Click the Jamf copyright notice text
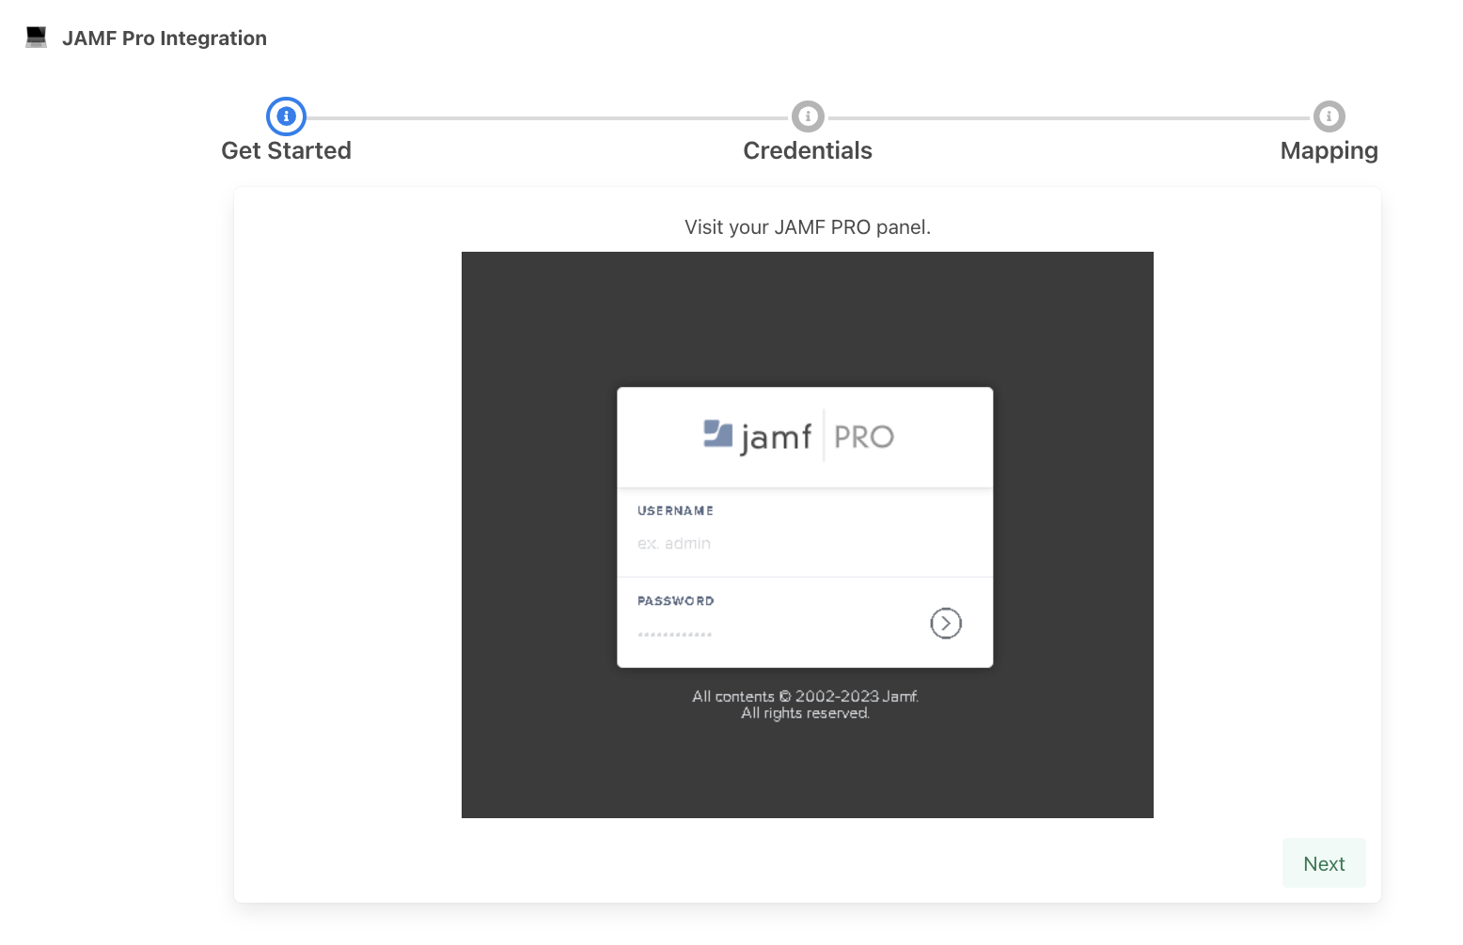The image size is (1463, 945). [x=805, y=705]
